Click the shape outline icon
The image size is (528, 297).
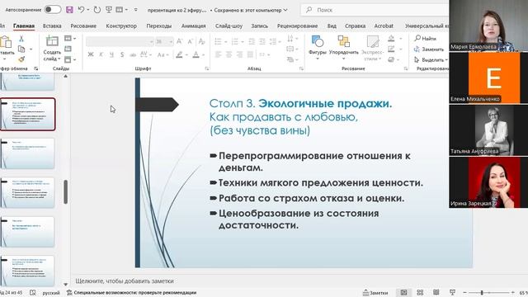click(391, 49)
